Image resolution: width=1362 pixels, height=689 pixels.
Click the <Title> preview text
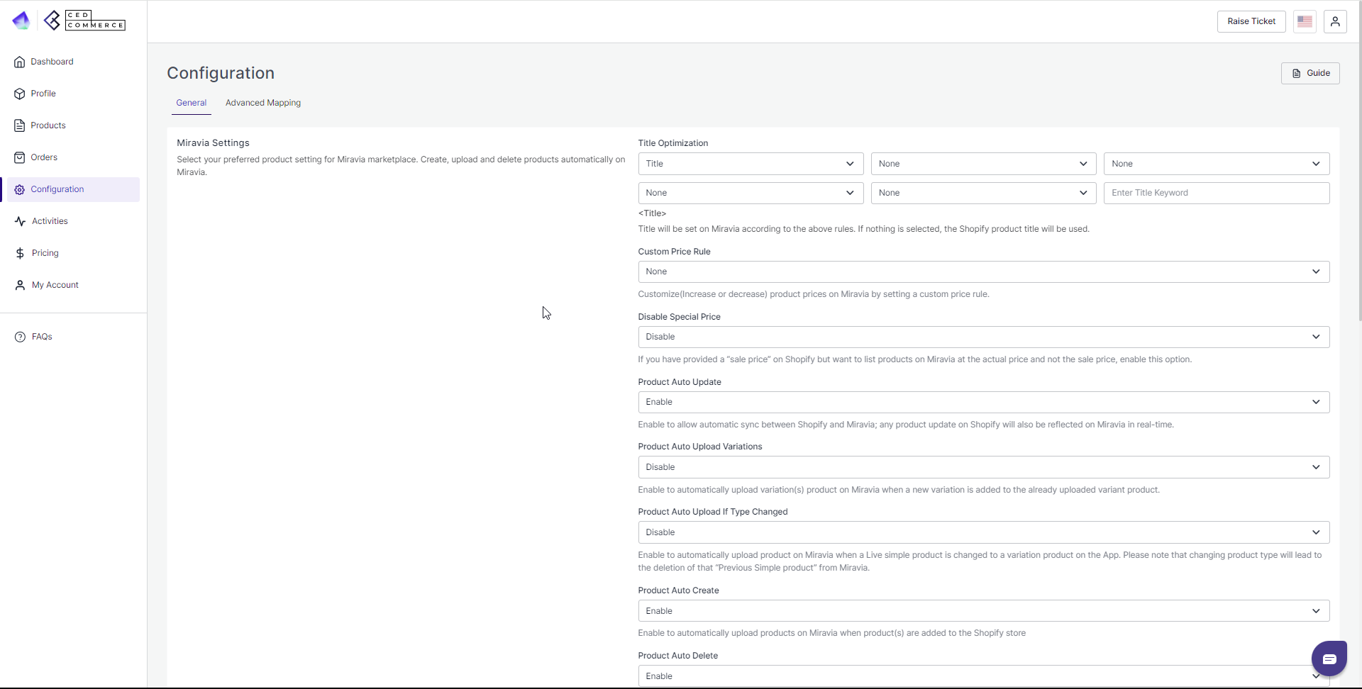(x=652, y=213)
